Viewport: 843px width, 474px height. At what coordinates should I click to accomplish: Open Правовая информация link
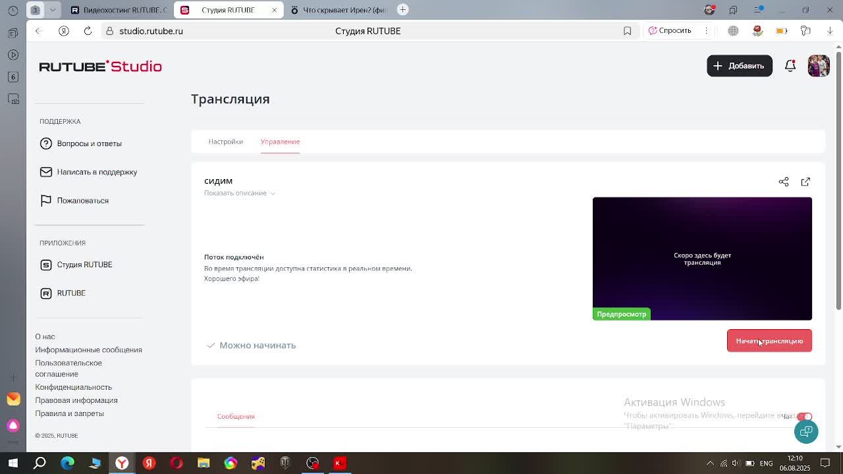click(x=76, y=400)
